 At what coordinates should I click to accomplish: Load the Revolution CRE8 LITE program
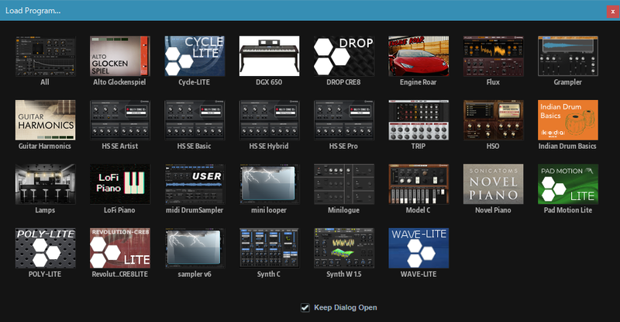point(120,248)
